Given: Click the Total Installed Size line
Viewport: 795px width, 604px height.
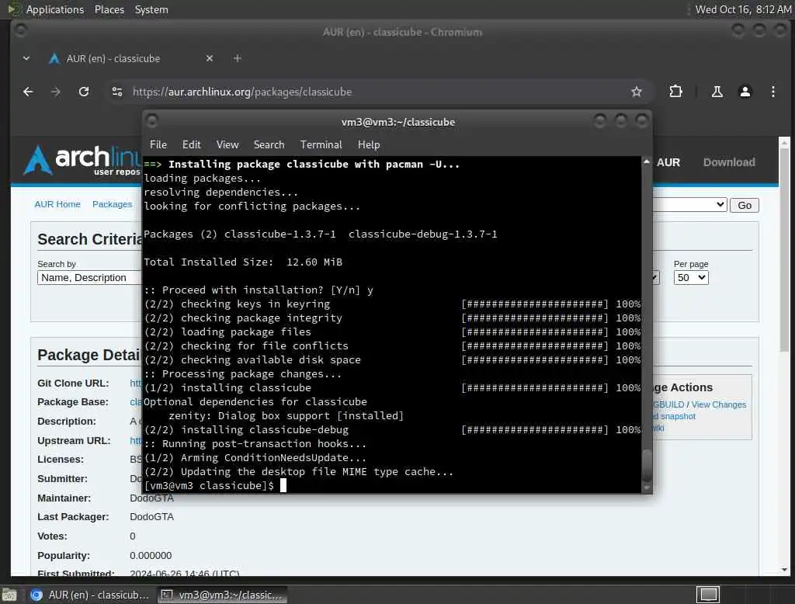Looking at the screenshot, I should coord(243,262).
